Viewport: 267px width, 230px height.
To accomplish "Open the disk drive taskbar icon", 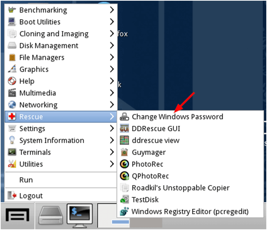I will (51, 216).
